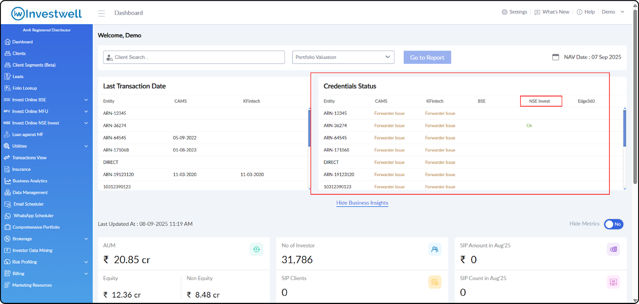Click the SIP Amount in Aug'25 icon
The image size is (639, 304).
pos(613,249)
